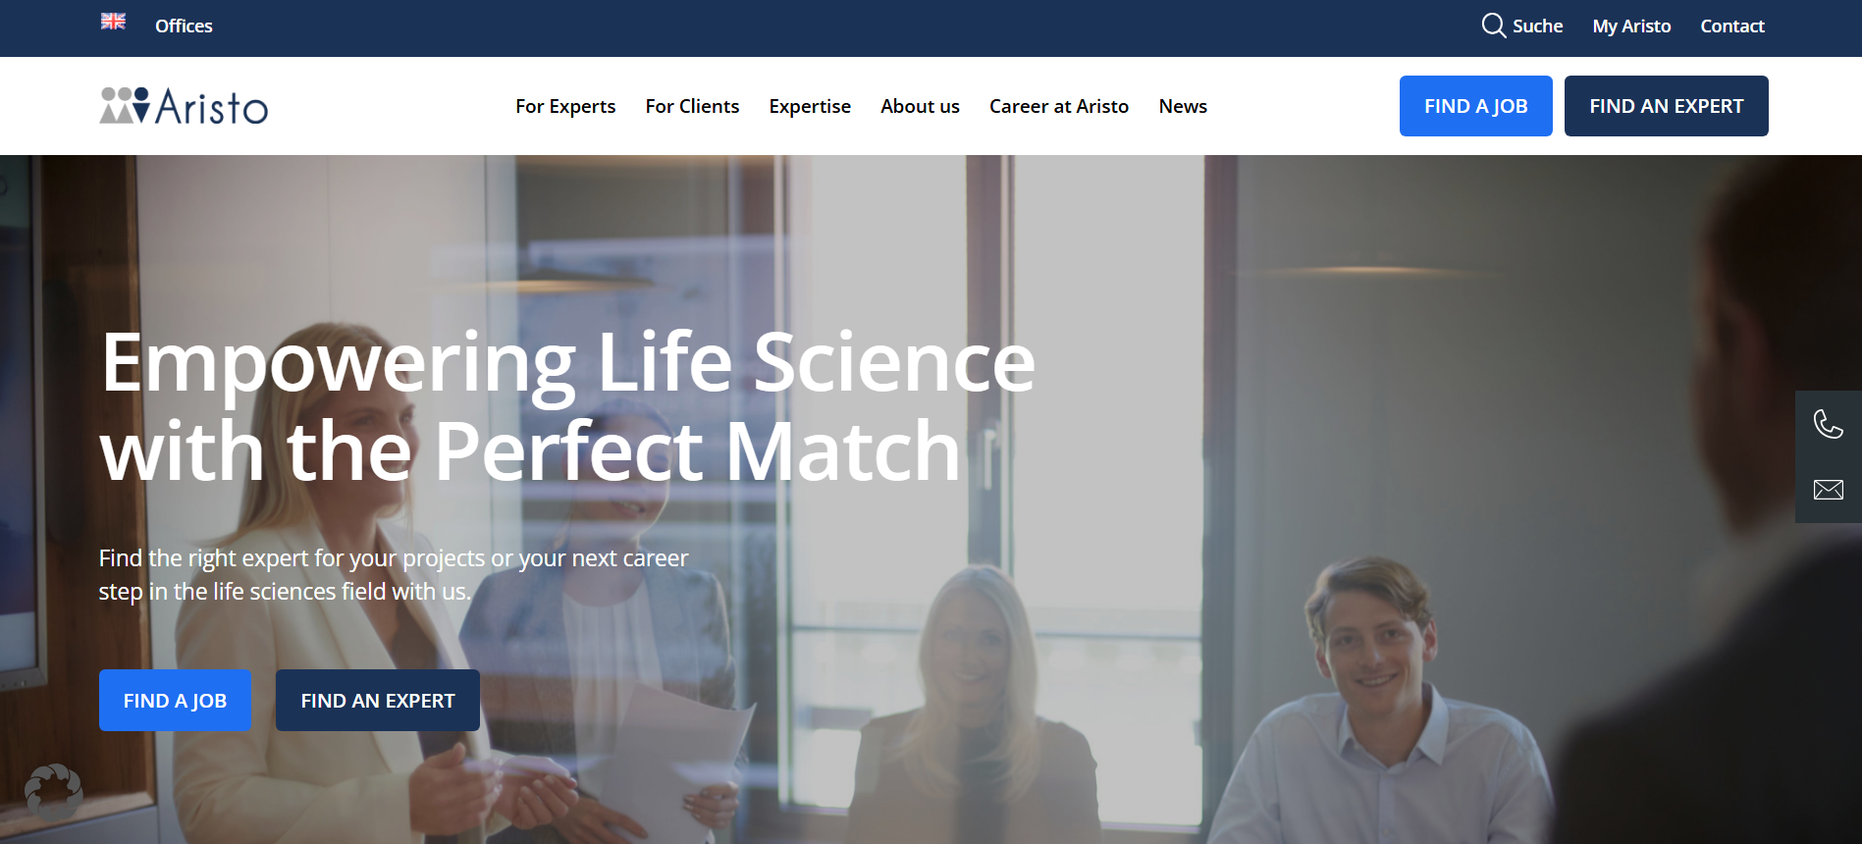The image size is (1862, 844).
Task: Click the Suche search label
Action: 1537,26
